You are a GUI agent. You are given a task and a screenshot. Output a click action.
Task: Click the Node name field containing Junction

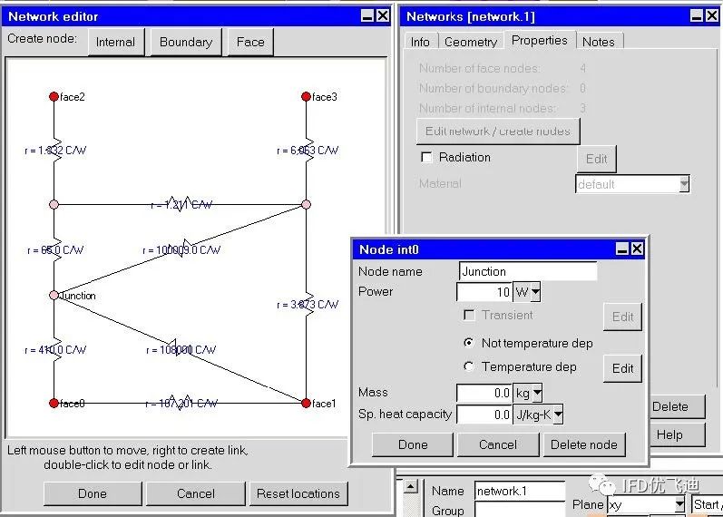[528, 271]
